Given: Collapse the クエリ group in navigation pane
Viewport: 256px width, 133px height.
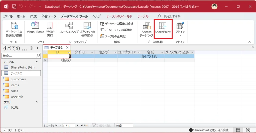Looking at the screenshot, I should tap(37, 102).
